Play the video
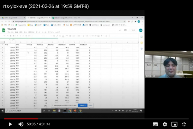193x129 pixels. (10, 124)
